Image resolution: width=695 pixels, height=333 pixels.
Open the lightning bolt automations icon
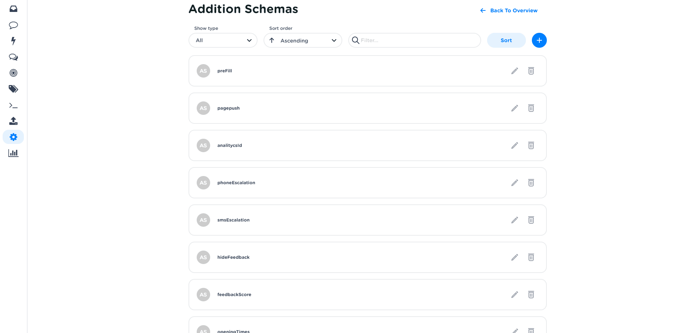(13, 41)
